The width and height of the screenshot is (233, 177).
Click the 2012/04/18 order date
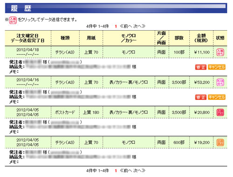27,50
